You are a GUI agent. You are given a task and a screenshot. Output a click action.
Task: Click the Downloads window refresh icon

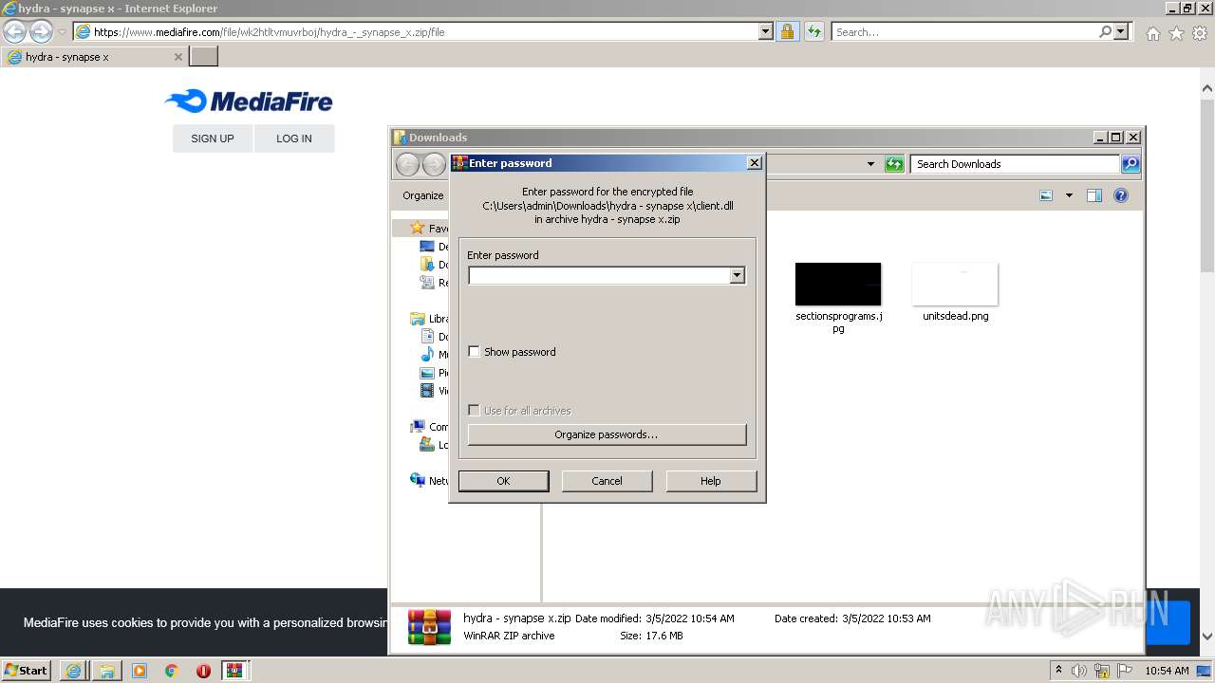click(x=894, y=164)
